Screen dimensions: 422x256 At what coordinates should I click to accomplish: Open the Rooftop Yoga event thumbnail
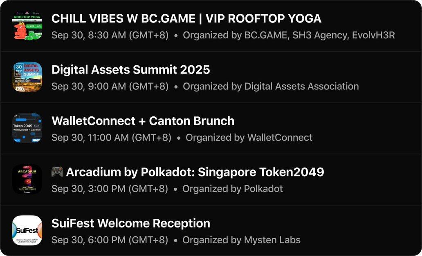[x=27, y=26]
